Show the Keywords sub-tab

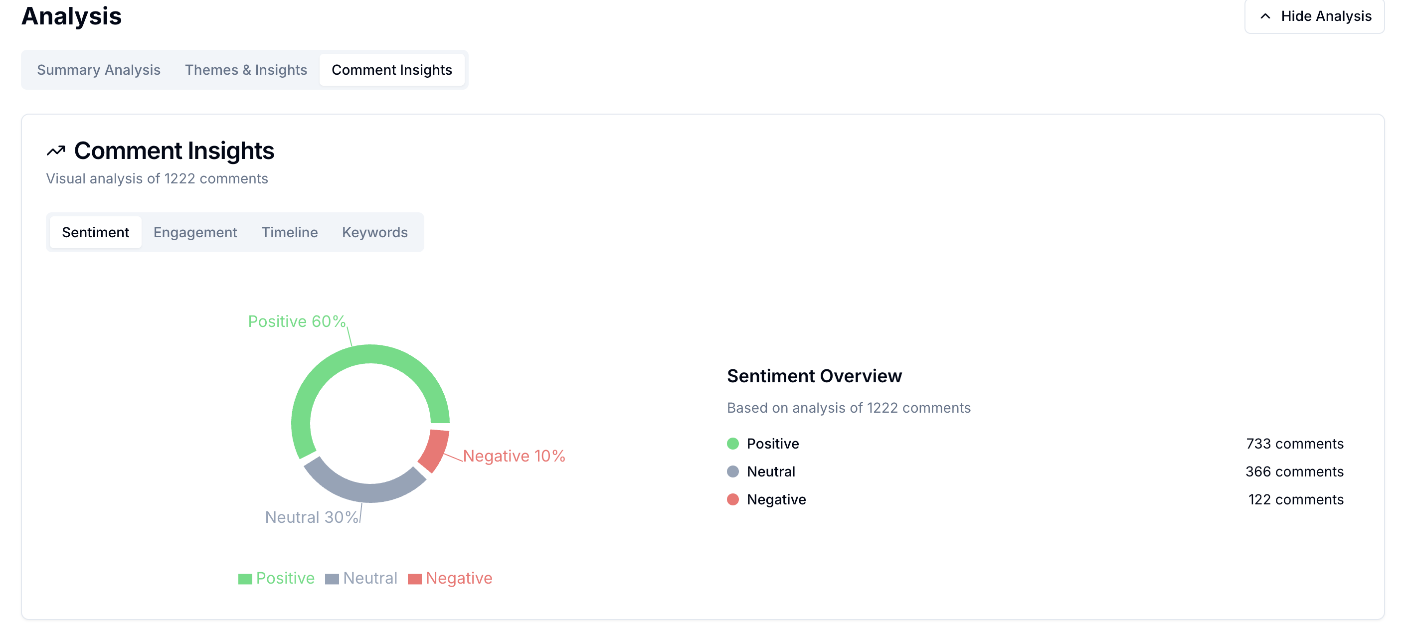374,232
